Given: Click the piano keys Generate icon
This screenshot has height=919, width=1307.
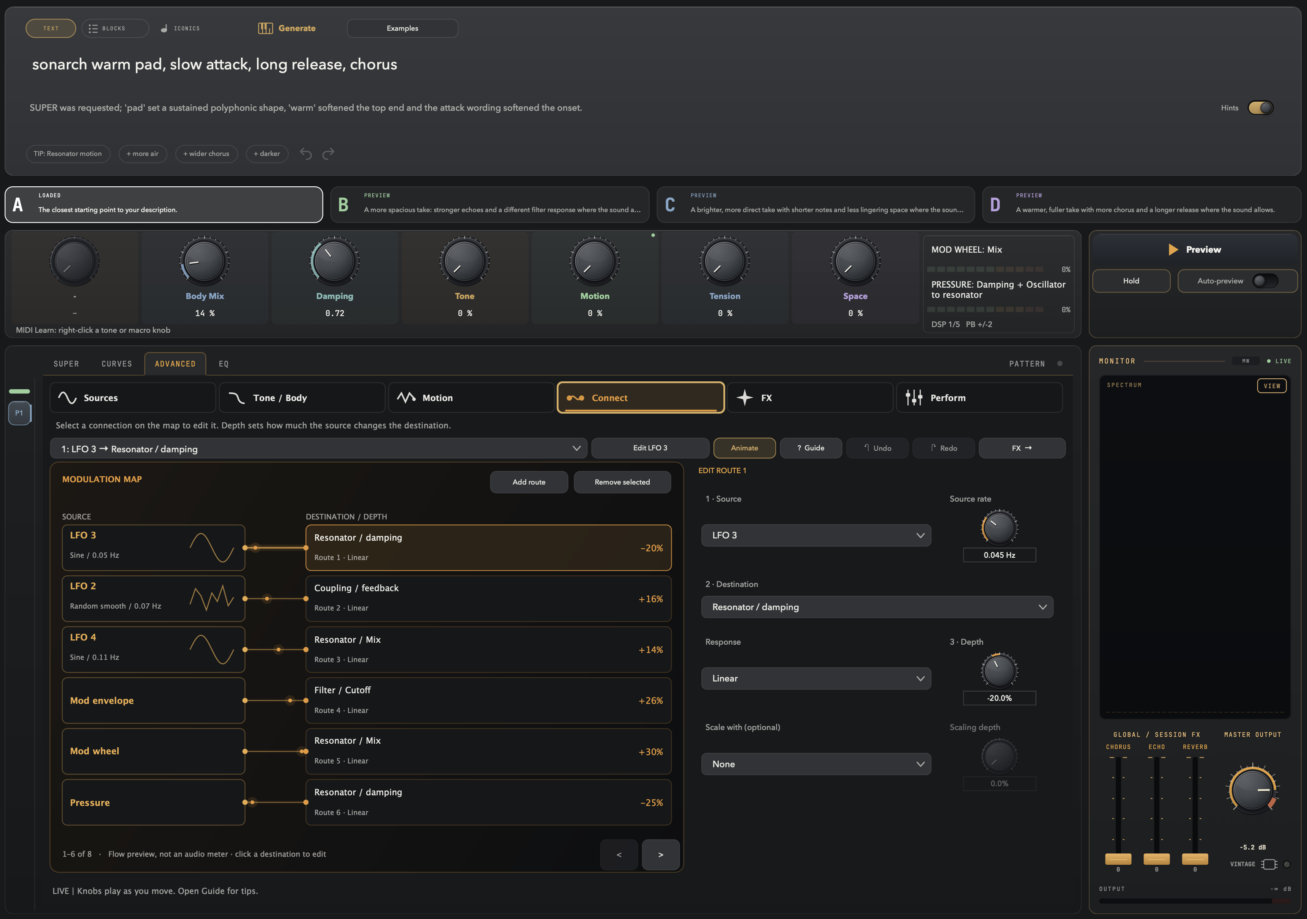Looking at the screenshot, I should point(265,28).
